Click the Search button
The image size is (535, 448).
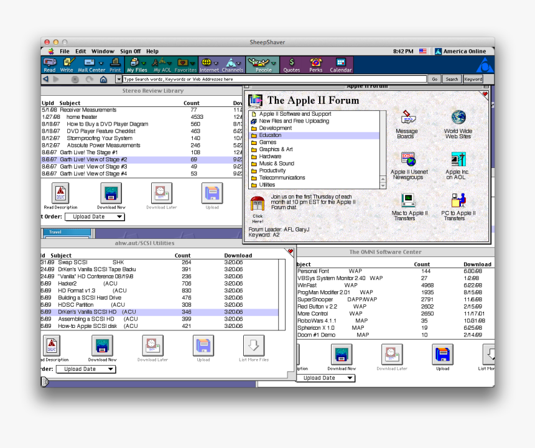[452, 79]
